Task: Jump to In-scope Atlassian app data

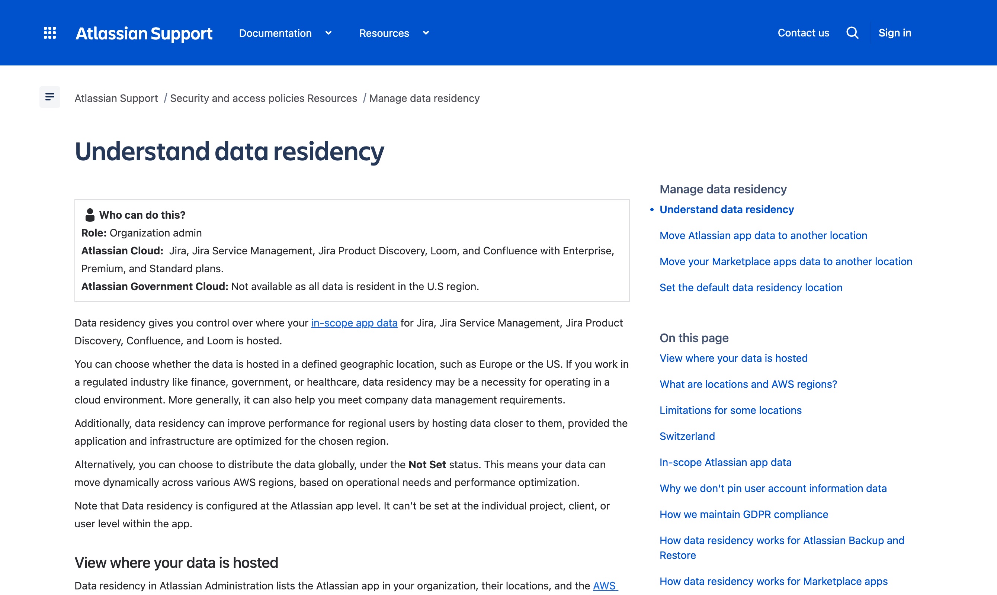Action: pyautogui.click(x=725, y=462)
